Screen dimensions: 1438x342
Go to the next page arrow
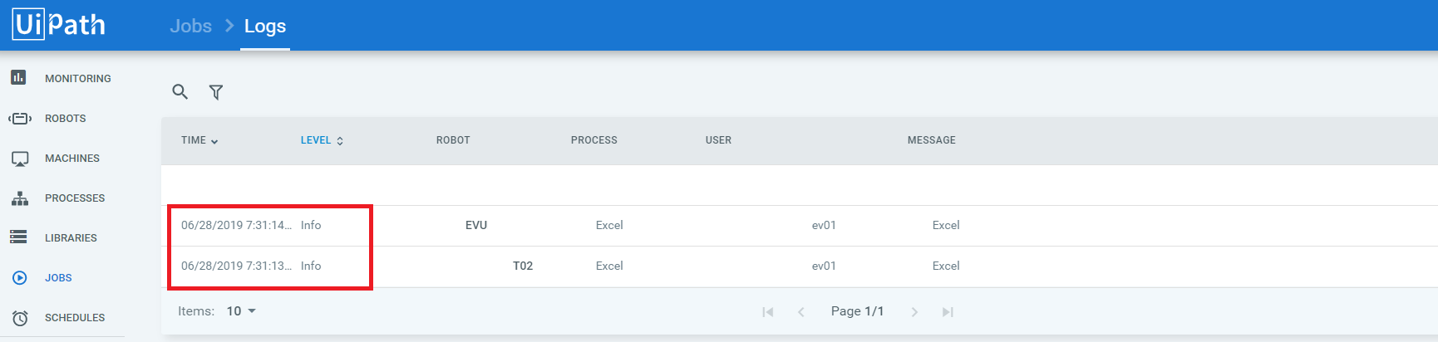click(x=914, y=312)
